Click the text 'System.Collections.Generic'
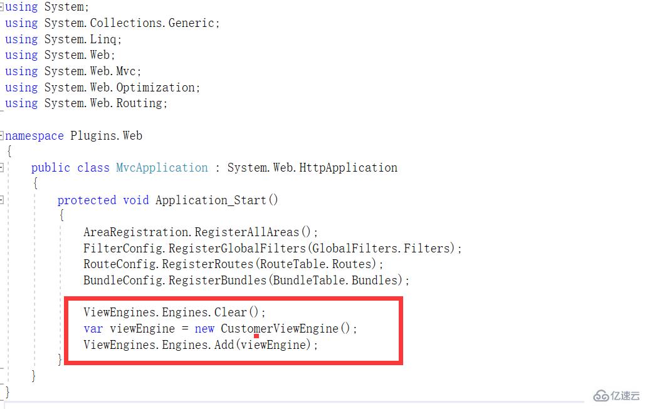 coord(129,23)
